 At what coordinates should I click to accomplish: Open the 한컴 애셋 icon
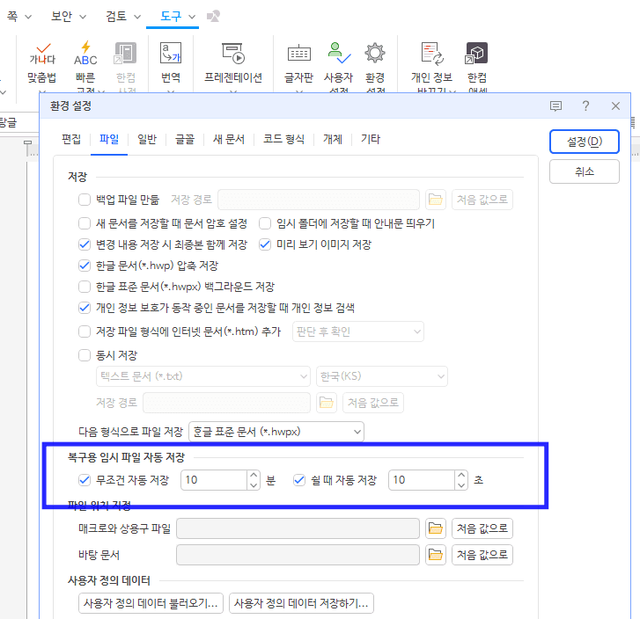coord(477,54)
